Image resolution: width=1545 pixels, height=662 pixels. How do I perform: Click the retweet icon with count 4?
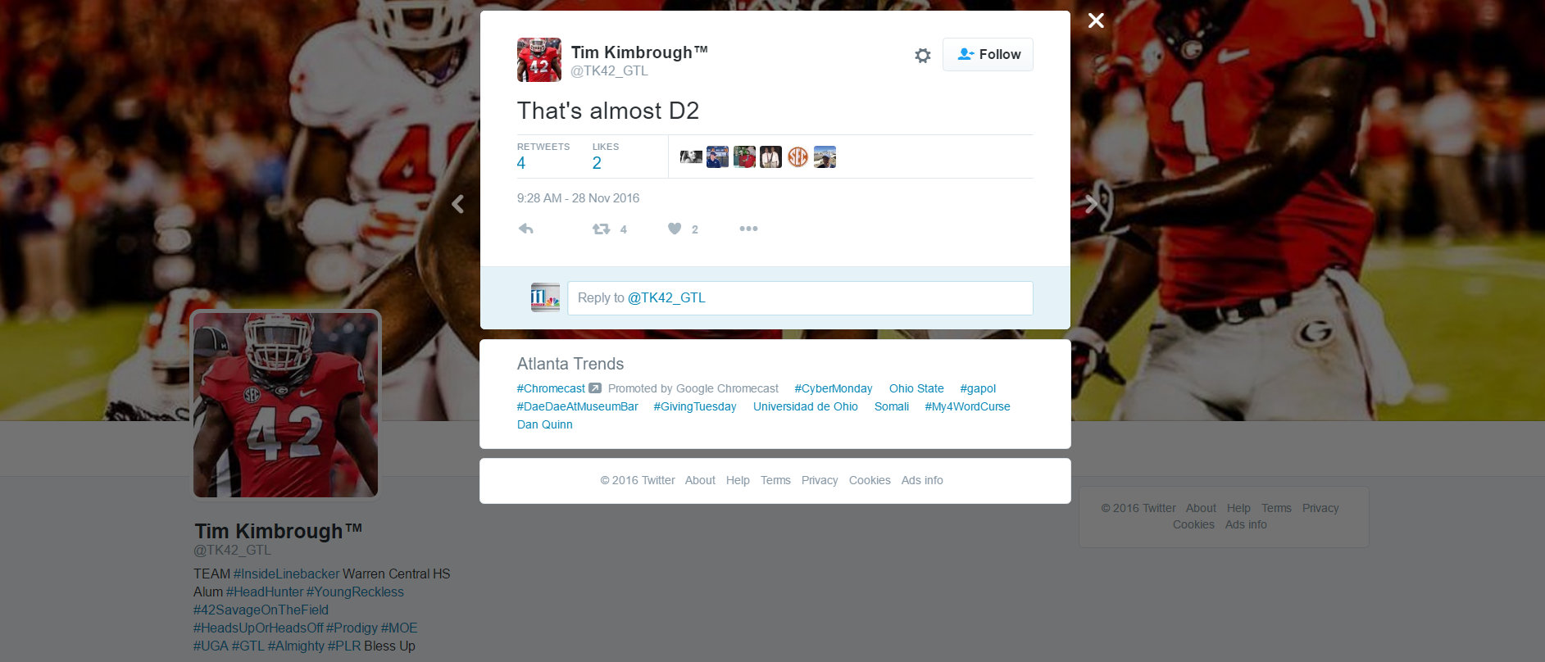[x=602, y=229]
